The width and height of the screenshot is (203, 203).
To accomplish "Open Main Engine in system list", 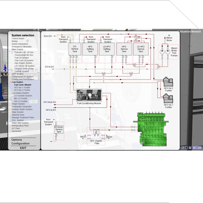I will point(17,50).
